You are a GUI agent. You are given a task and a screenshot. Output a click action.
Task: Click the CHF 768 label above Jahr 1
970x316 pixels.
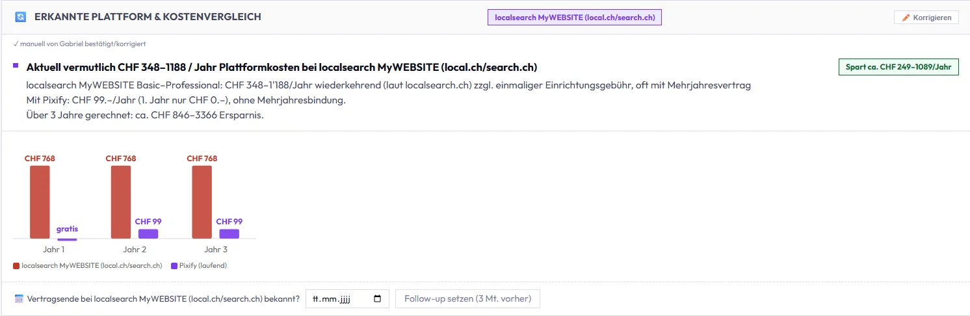40,159
